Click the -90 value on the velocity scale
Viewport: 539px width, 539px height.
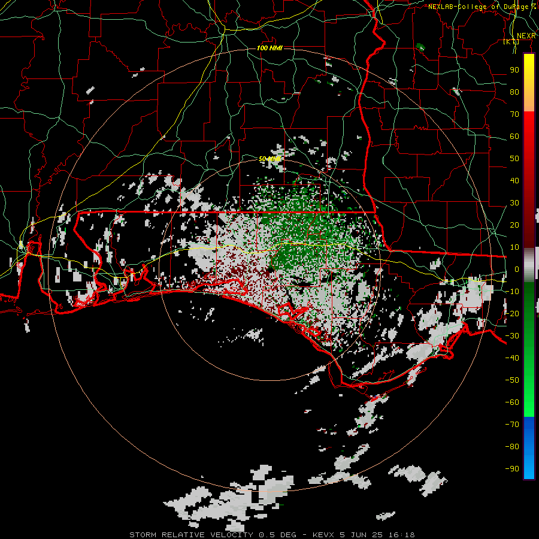(x=512, y=469)
